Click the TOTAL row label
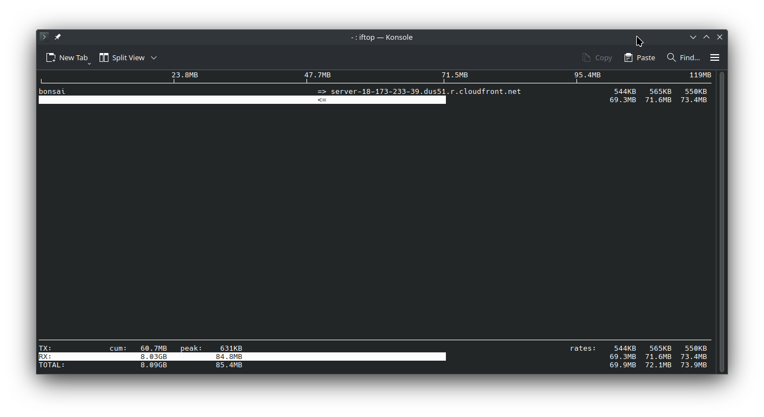This screenshot has width=764, height=417. pos(52,365)
